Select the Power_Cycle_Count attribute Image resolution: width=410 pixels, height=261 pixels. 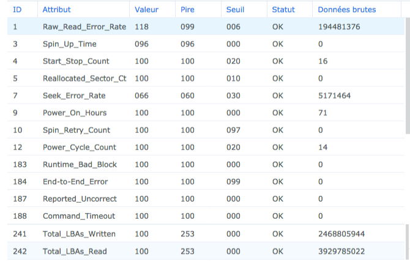[80, 148]
